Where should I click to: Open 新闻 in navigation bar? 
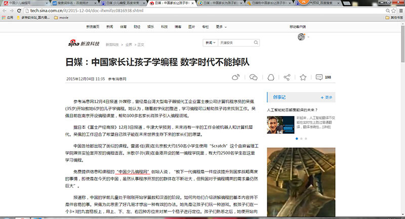click(110, 27)
